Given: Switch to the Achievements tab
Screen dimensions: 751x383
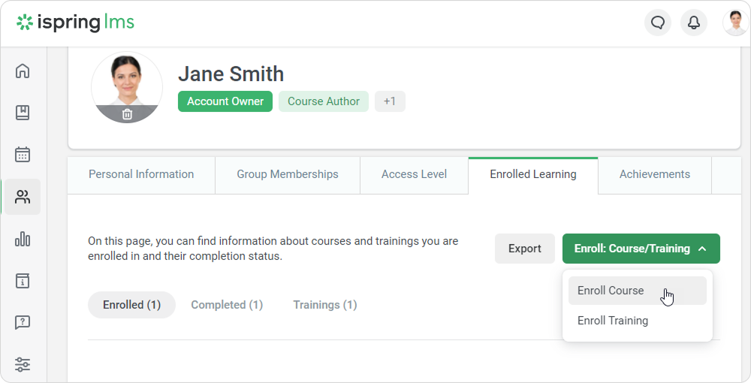Looking at the screenshot, I should point(654,174).
